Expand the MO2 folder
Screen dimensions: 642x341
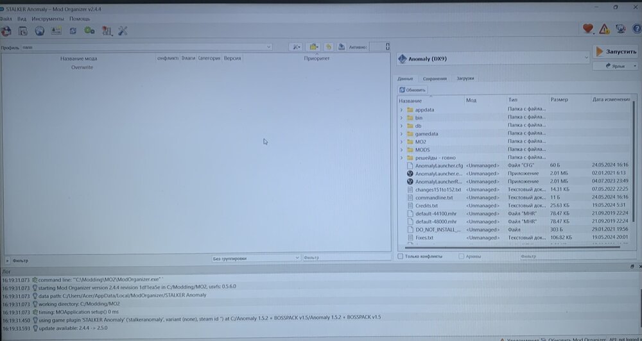(401, 142)
